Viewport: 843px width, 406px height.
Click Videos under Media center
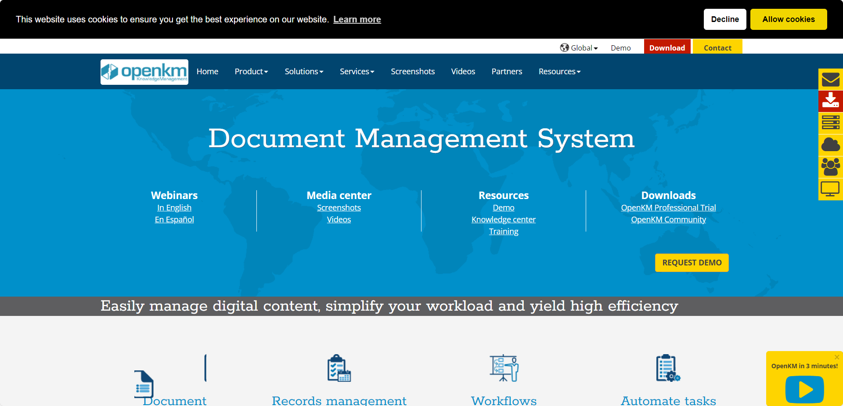click(339, 220)
